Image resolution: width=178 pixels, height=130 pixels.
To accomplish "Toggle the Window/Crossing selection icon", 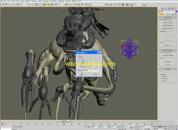I will click(44, 5).
